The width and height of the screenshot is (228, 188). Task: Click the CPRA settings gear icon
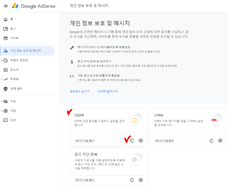[x=220, y=141]
